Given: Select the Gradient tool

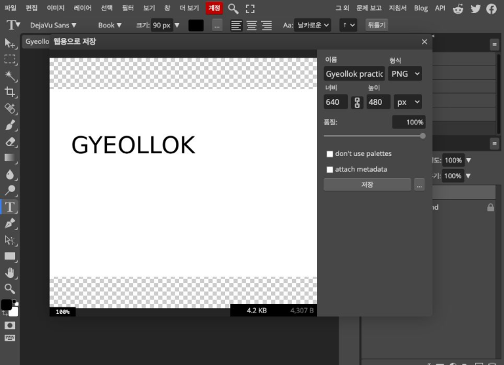Looking at the screenshot, I should pyautogui.click(x=10, y=158).
